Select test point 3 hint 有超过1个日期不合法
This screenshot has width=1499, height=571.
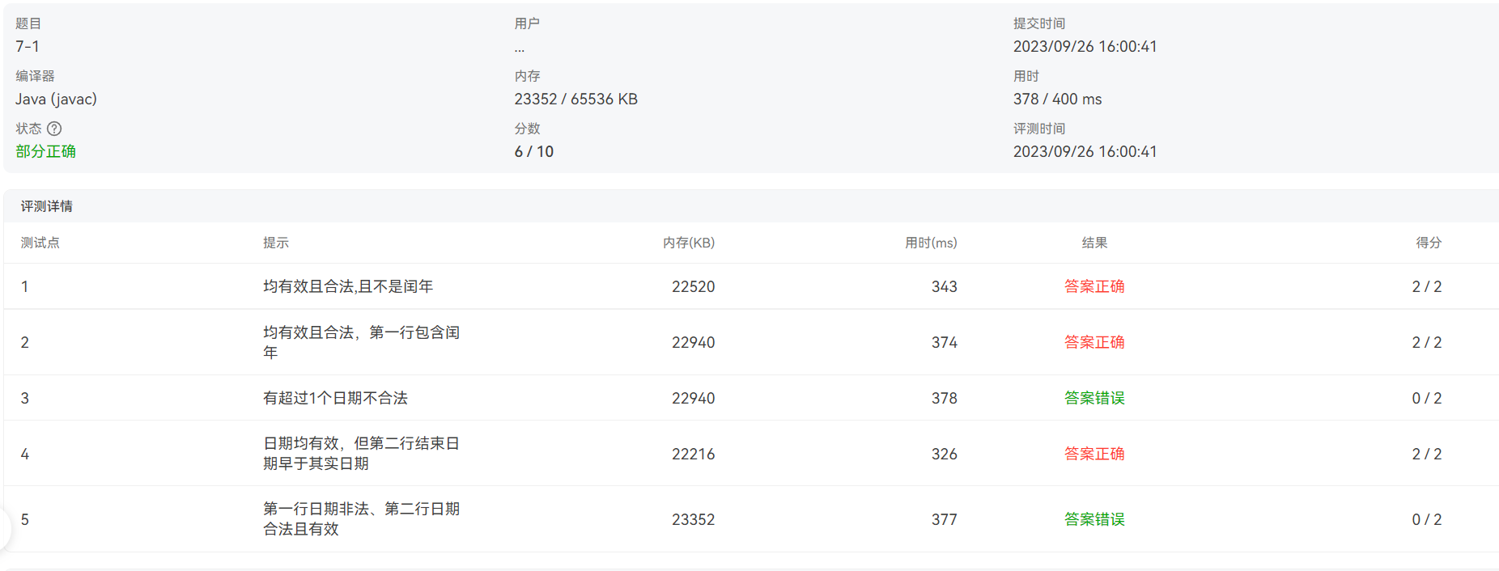coord(335,398)
